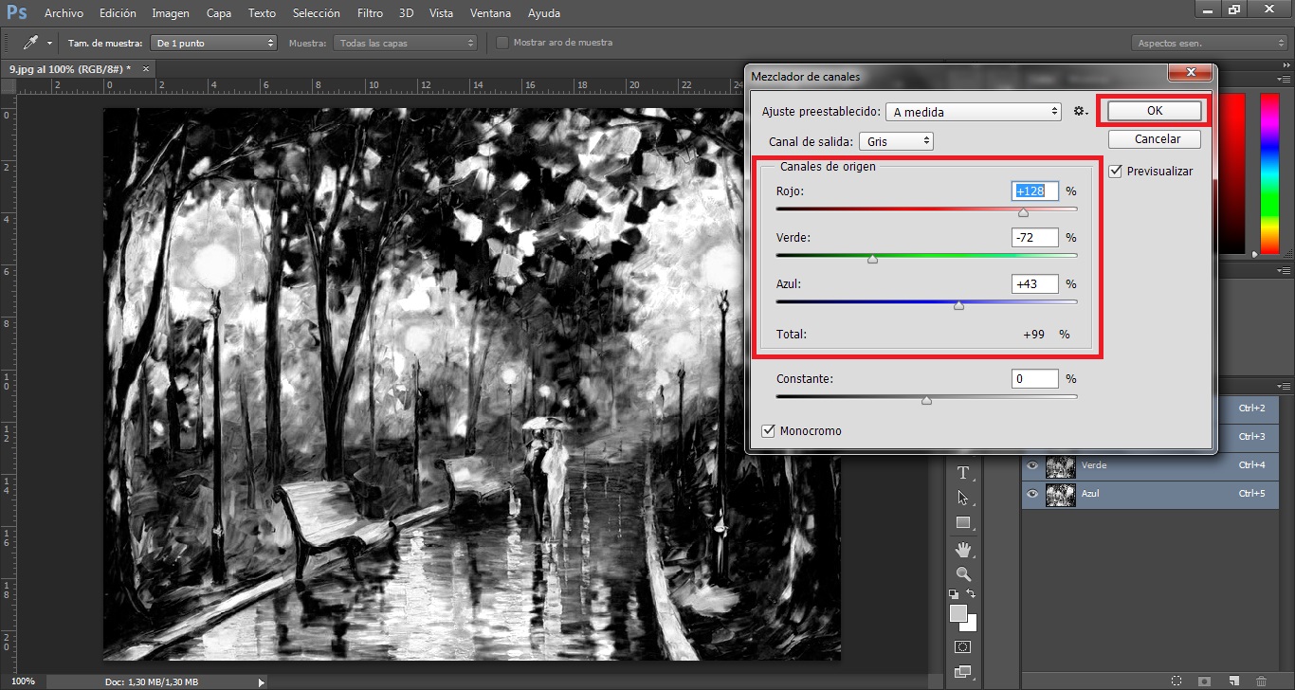Toggle Quick Mask mode icon
This screenshot has width=1295, height=690.
click(963, 646)
